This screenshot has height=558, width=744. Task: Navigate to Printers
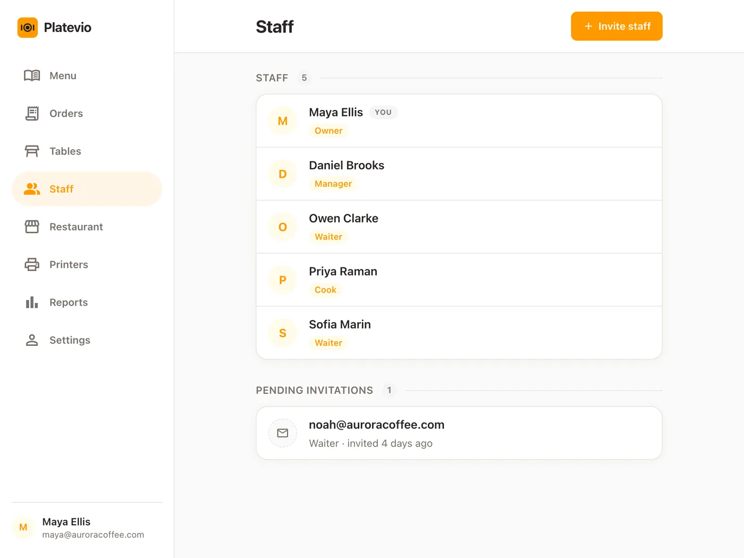click(x=87, y=264)
